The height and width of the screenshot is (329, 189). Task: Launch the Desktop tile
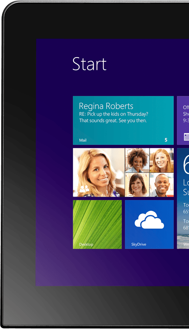pos(97,225)
